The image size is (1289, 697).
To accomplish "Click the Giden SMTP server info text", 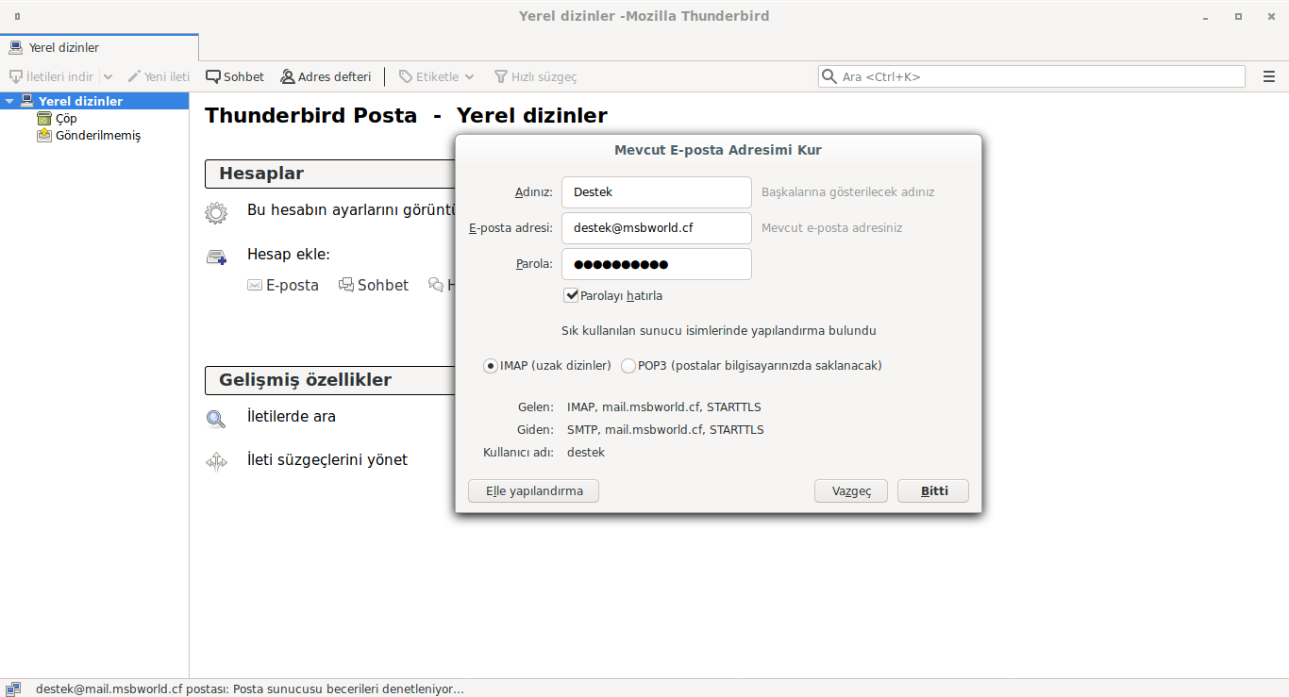I will click(x=665, y=430).
